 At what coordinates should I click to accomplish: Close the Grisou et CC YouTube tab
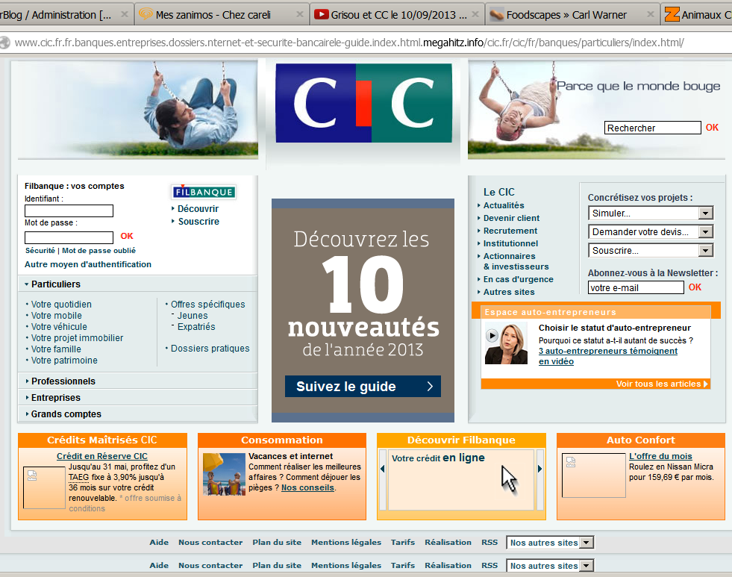coord(475,14)
